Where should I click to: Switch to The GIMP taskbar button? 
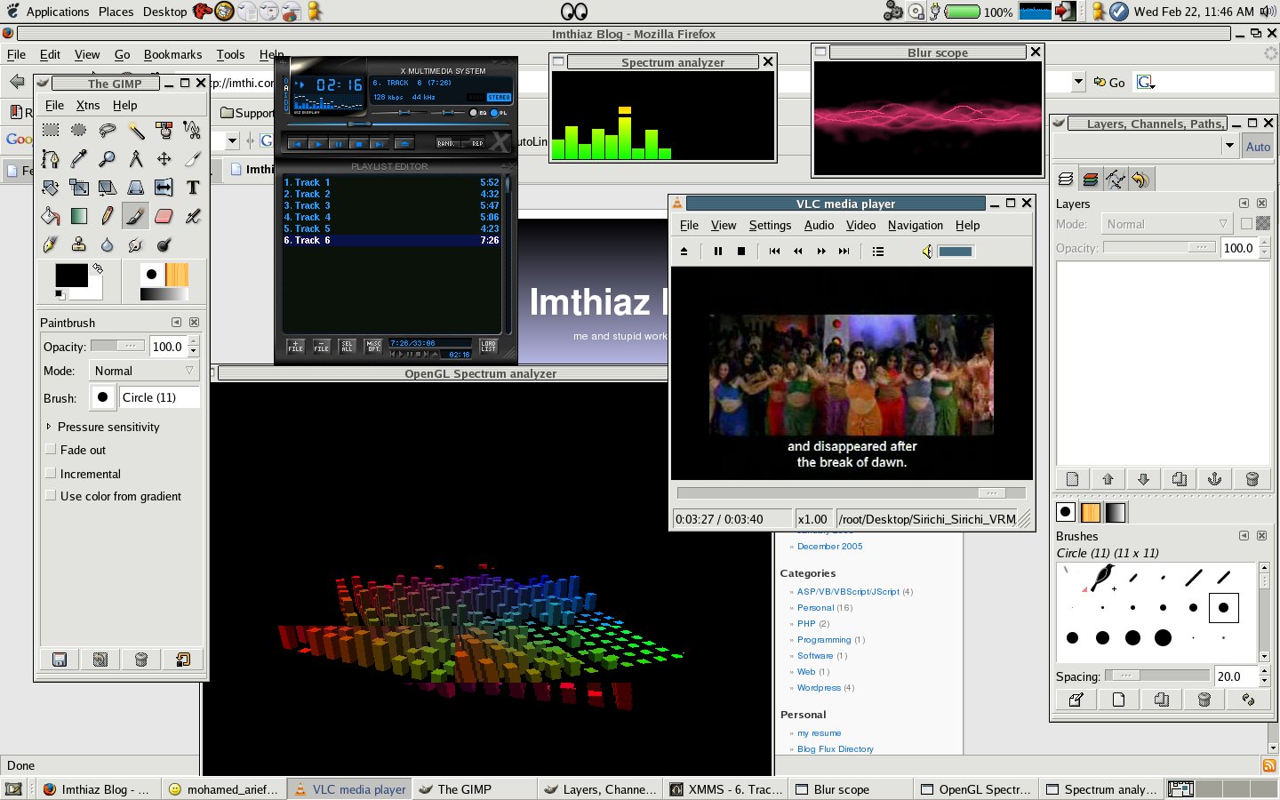coord(474,789)
